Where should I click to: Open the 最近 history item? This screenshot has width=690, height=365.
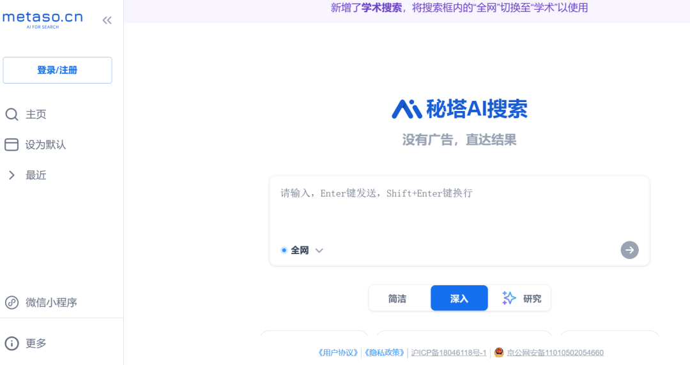[x=36, y=175]
